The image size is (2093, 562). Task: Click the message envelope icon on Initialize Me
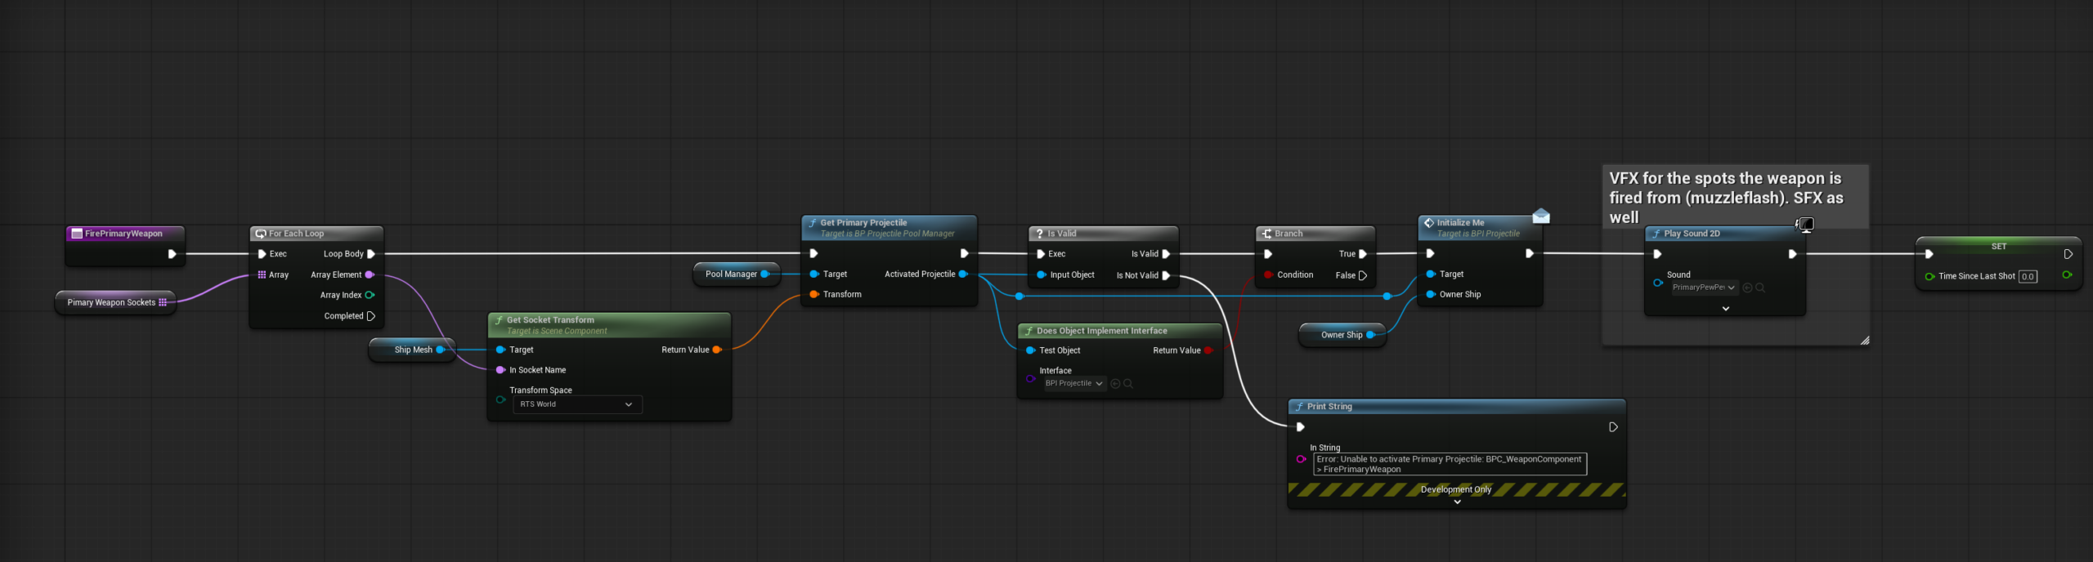tap(1541, 216)
